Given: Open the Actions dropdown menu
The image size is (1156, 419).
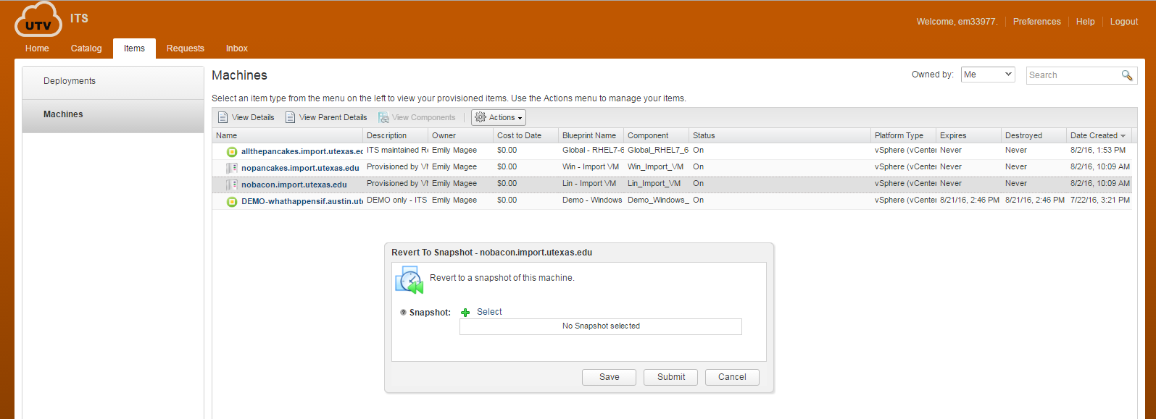Looking at the screenshot, I should point(499,117).
